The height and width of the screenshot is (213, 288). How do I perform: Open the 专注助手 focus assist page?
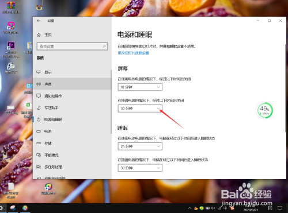point(72,108)
